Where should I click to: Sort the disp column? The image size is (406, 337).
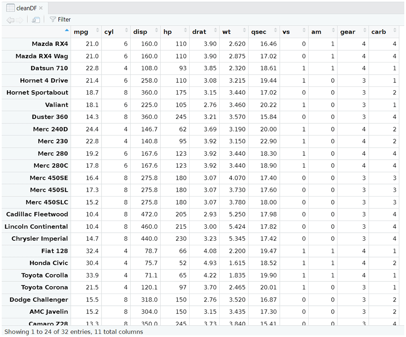156,30
